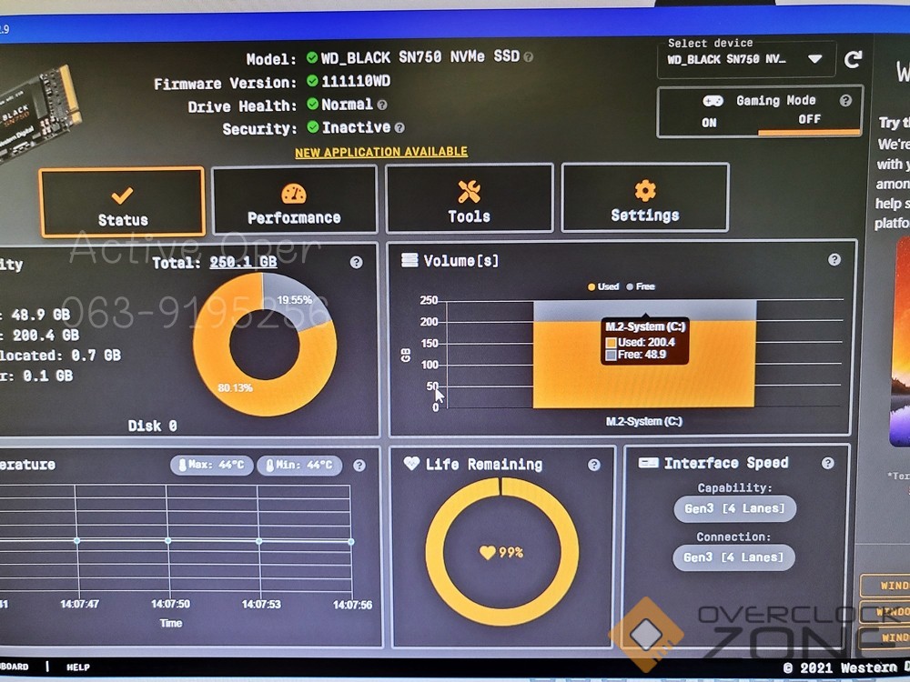Open help icon in Volume(s) panel
Viewport: 910px width, 682px height.
(x=834, y=259)
